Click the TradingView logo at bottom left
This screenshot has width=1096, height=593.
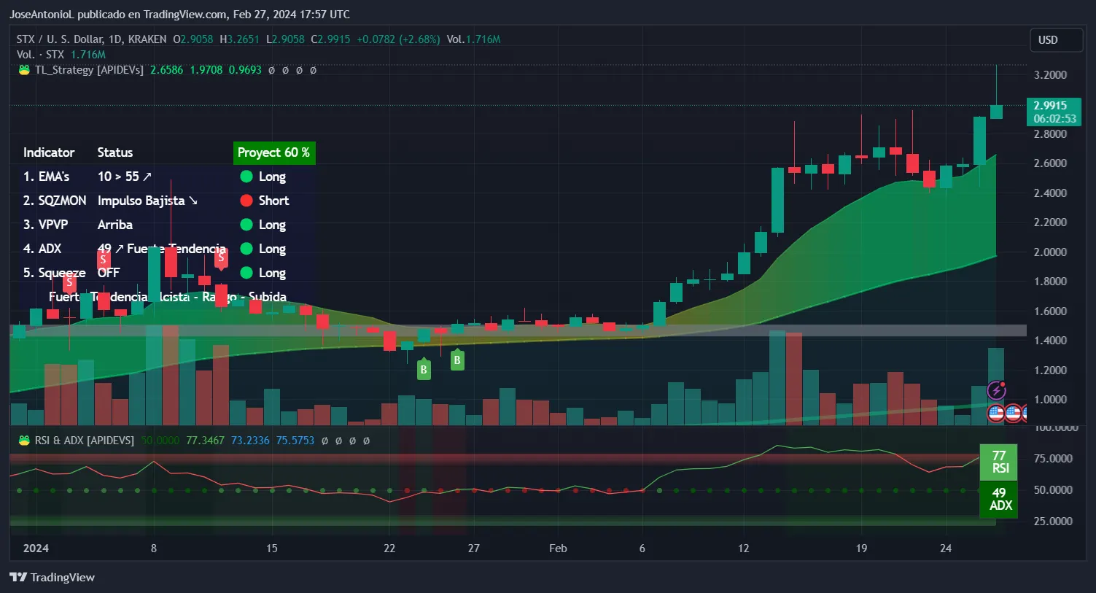[52, 577]
